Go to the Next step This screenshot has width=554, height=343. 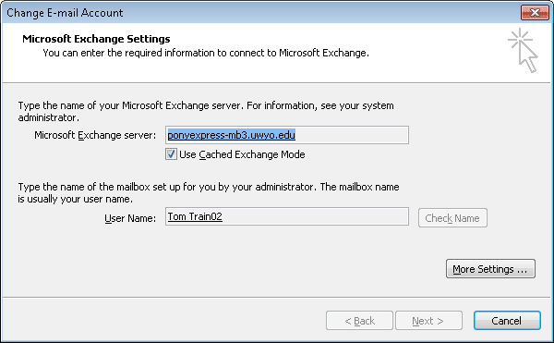pos(428,321)
